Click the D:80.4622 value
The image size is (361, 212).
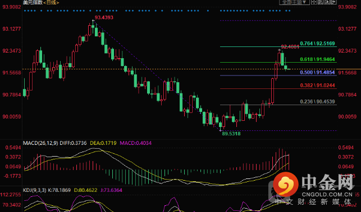[x=86, y=190]
